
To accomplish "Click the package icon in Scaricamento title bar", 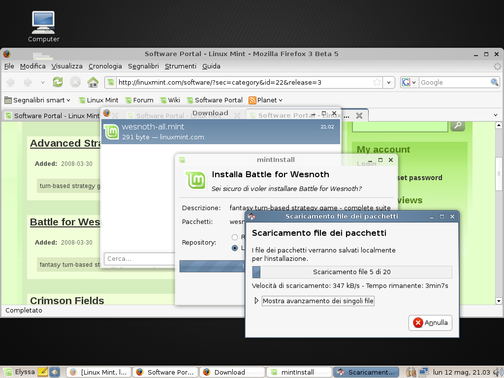I will (252, 217).
